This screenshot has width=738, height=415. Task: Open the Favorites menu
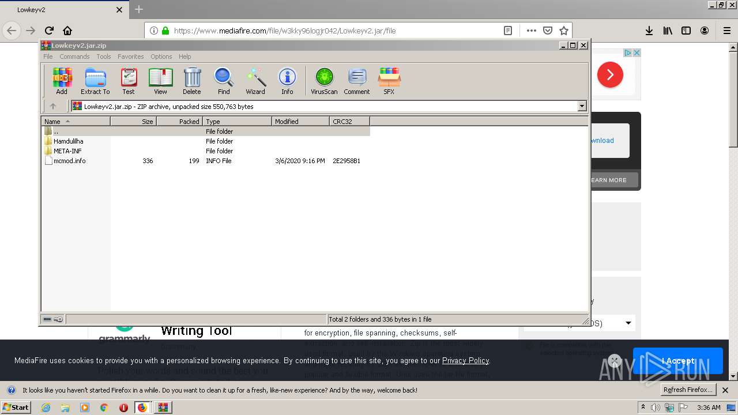[131, 56]
